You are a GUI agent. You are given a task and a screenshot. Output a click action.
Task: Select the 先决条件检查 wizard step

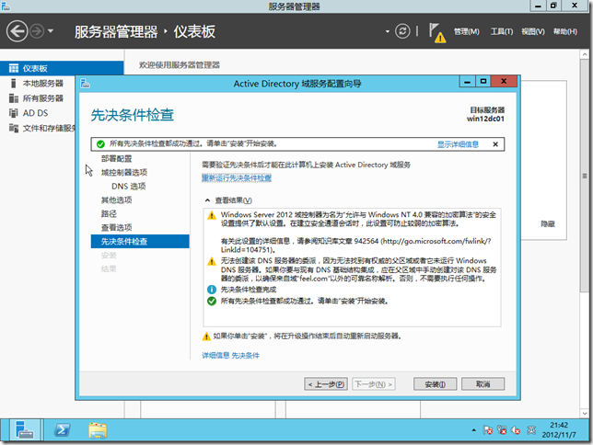tap(140, 242)
